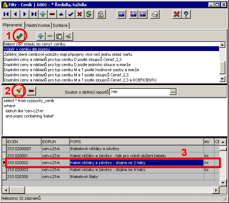Open help with question mark icon
The image size is (229, 203).
click(186, 14)
